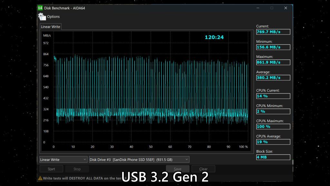Image resolution: width=330 pixels, height=186 pixels.
Task: Minimize the Disk Benchmark window
Action: click(258, 8)
